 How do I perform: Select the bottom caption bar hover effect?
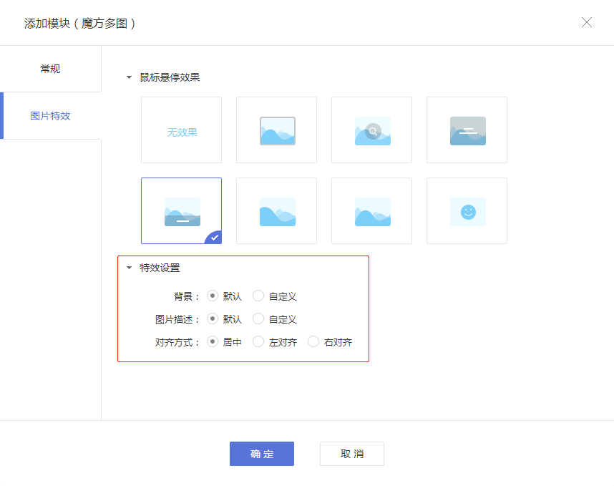coord(181,210)
